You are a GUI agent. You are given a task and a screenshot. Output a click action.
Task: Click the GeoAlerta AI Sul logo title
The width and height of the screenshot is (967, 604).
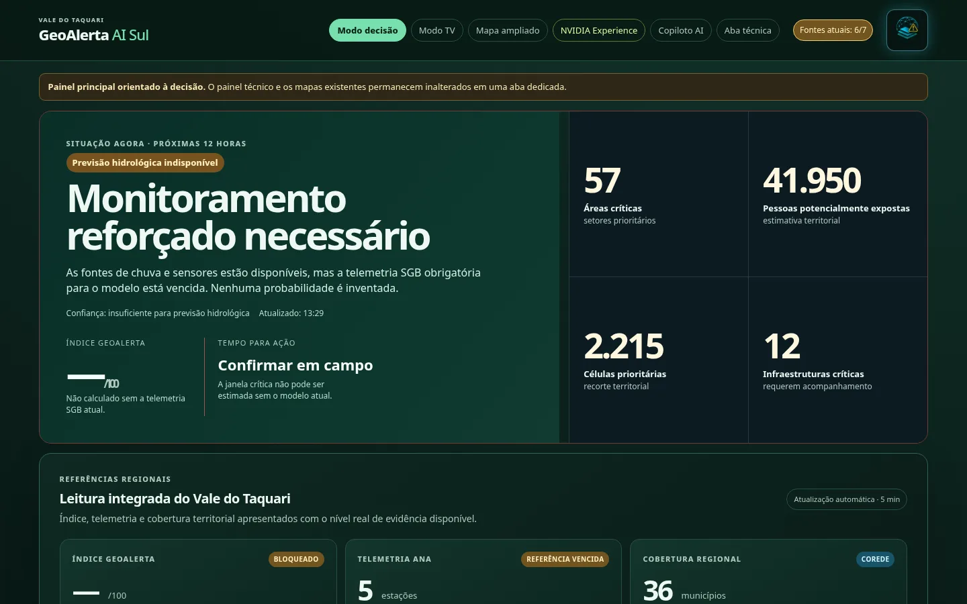click(94, 35)
